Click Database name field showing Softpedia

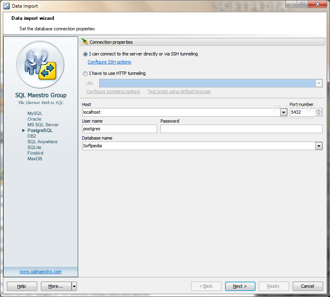[x=199, y=146]
